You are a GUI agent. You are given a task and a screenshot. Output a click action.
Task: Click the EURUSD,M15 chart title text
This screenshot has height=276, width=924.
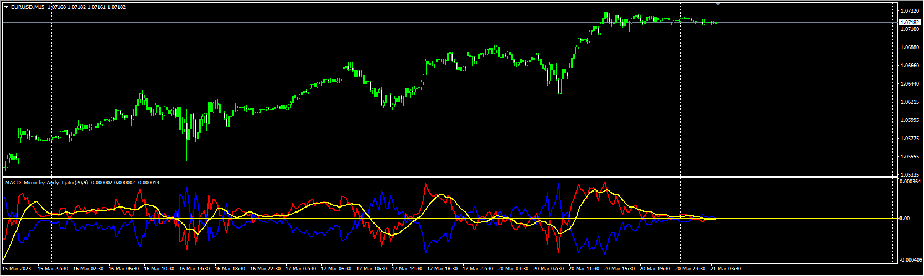28,7
